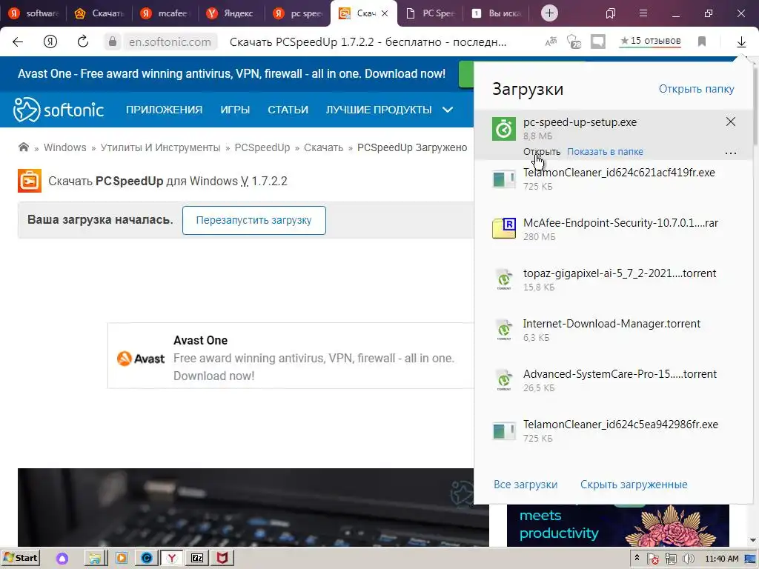Open the page translation icon
Image resolution: width=759 pixels, height=569 pixels.
551,42
